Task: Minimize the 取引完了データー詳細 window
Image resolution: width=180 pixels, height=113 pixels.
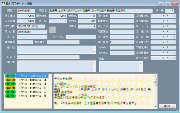Action: coord(161,4)
